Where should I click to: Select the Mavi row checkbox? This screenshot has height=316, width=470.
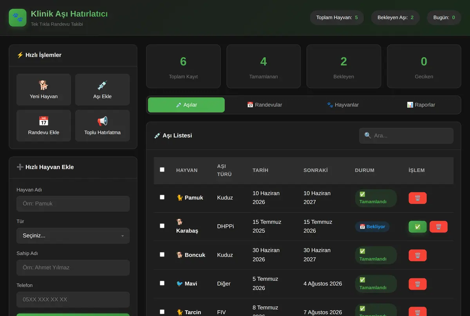pos(162,283)
